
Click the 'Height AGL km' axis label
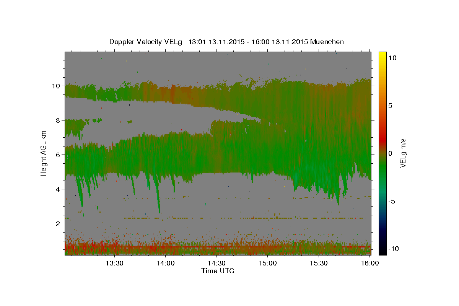coord(44,153)
